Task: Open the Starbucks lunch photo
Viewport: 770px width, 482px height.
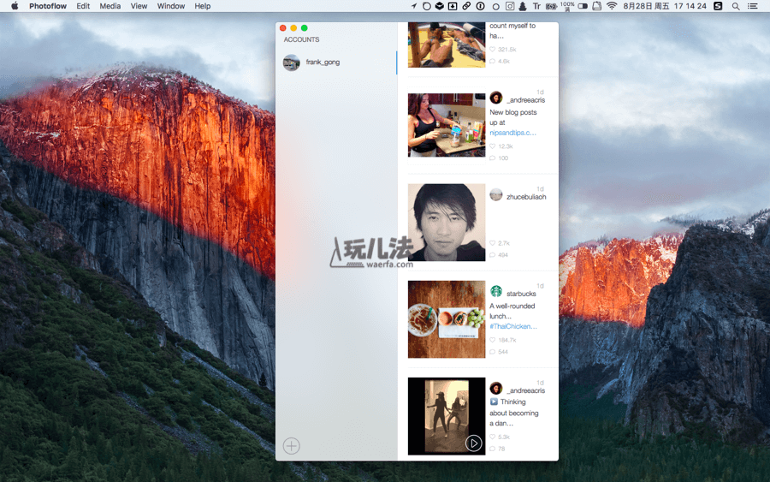Action: (x=447, y=319)
